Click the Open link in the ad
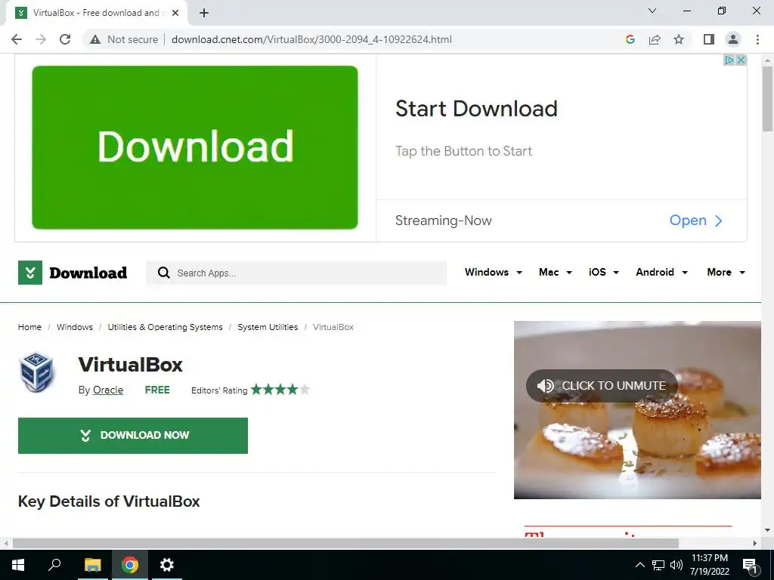 (696, 221)
